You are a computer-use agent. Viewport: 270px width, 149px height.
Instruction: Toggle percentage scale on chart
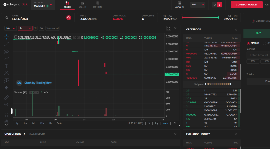click(x=149, y=123)
